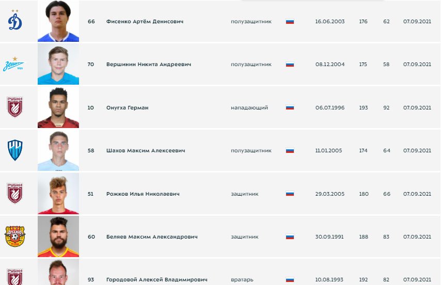Select the name Онугха Герман
This screenshot has height=285, width=441.
pos(128,107)
